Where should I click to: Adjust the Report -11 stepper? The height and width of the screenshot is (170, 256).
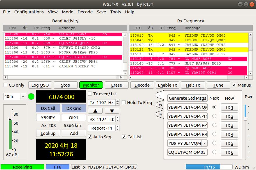[118, 128]
